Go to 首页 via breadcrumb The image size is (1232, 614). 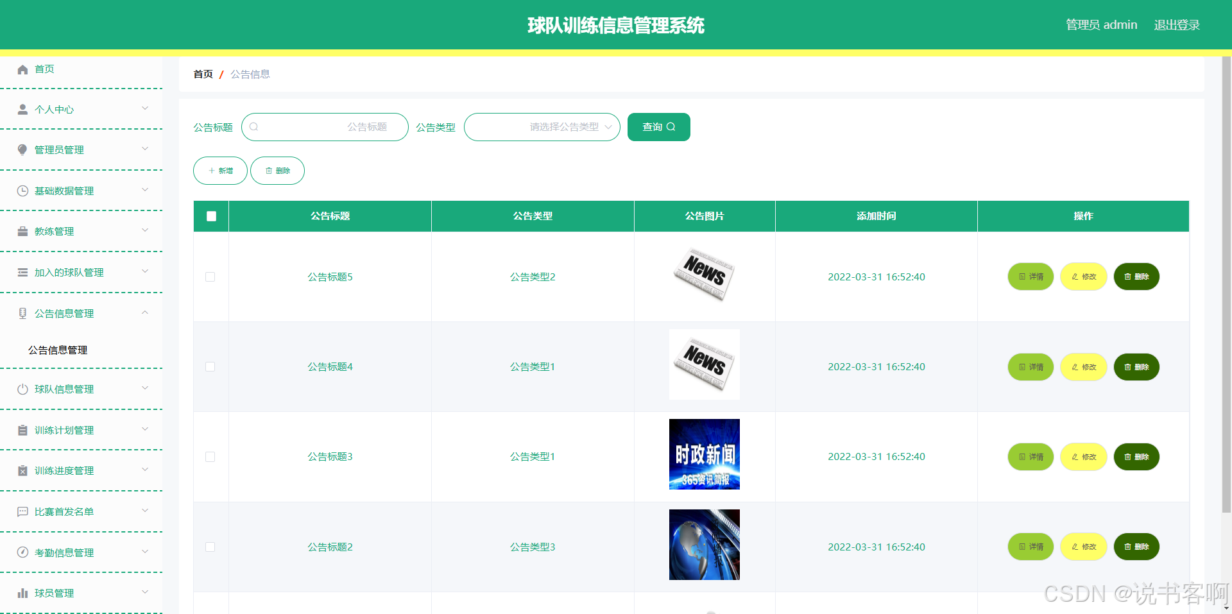[203, 74]
